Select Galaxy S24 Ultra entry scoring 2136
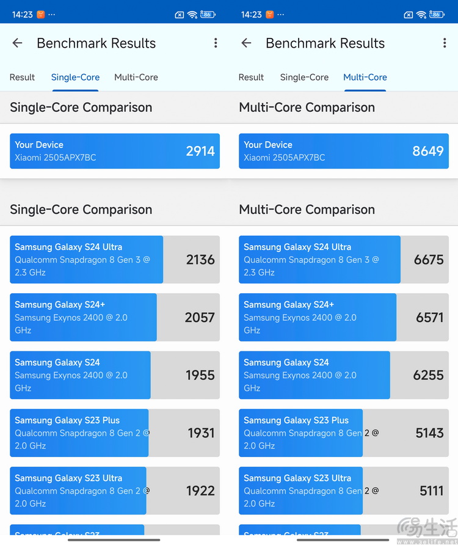Image resolution: width=458 pixels, height=545 pixels. click(x=115, y=260)
